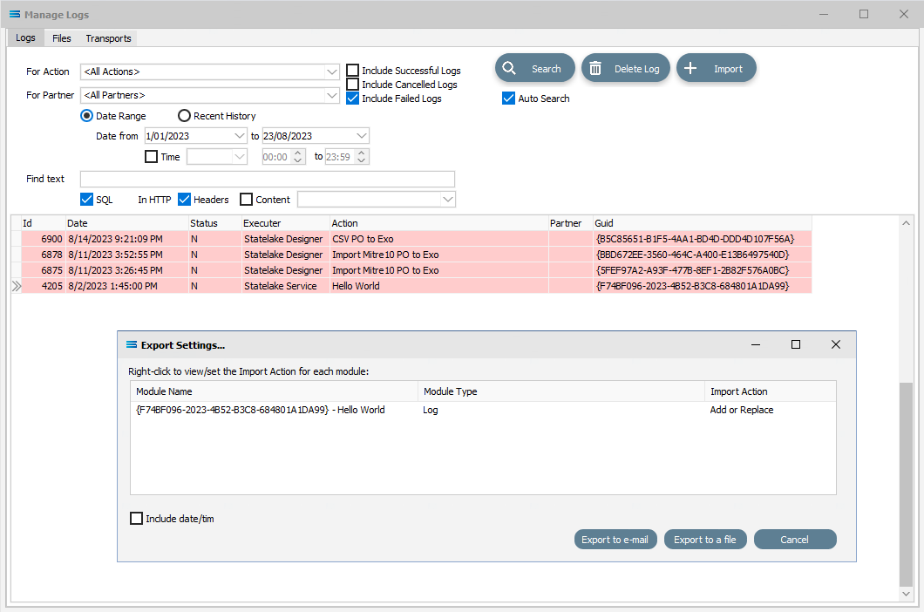Maximize the Manage Logs window
Image resolution: width=924 pixels, height=612 pixels.
tap(864, 14)
